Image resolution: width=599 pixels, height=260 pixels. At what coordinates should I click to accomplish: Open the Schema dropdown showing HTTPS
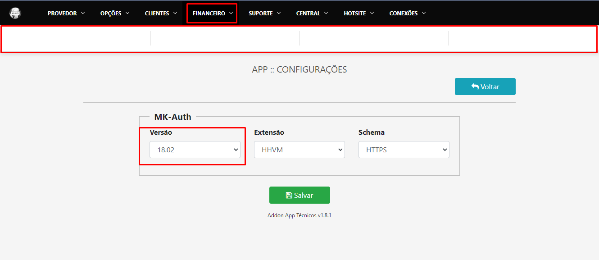(x=404, y=149)
